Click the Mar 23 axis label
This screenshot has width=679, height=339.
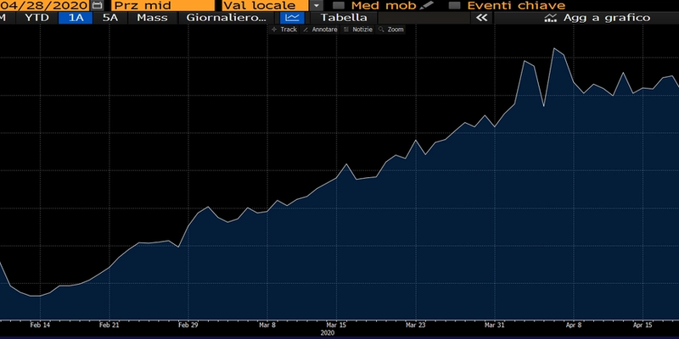pos(415,325)
